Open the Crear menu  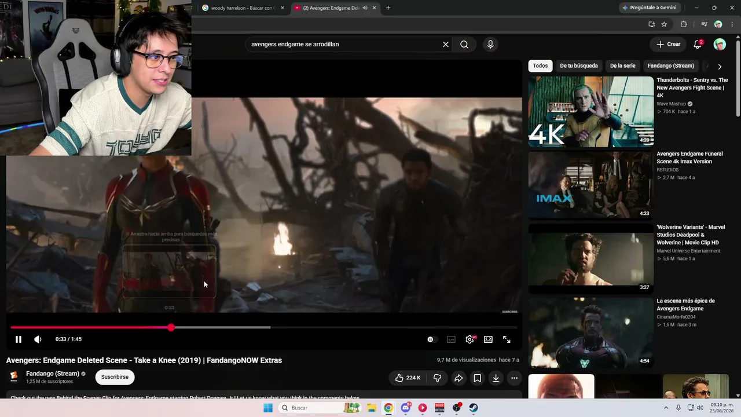pos(668,45)
